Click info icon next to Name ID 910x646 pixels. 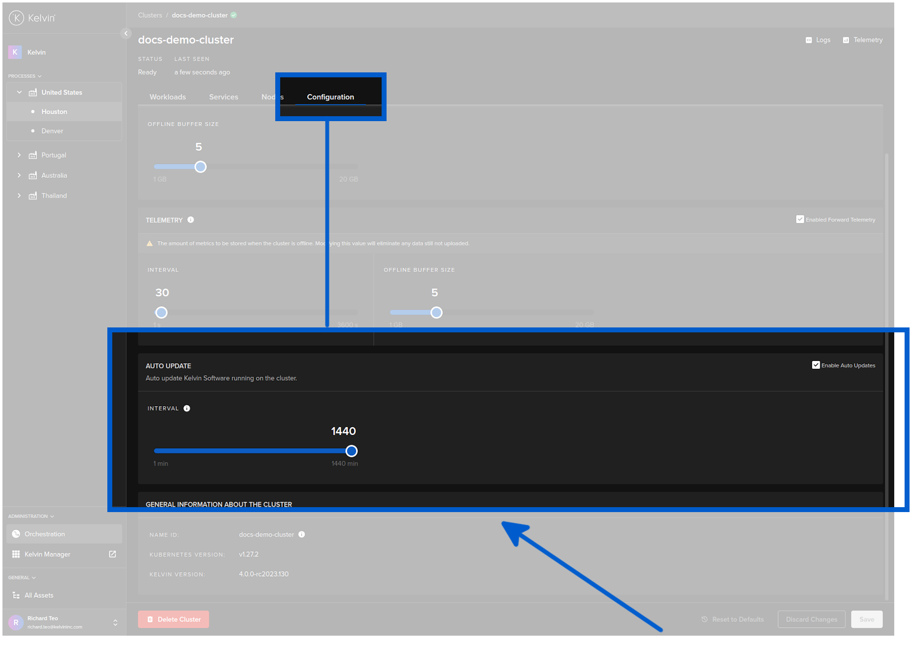coord(302,535)
